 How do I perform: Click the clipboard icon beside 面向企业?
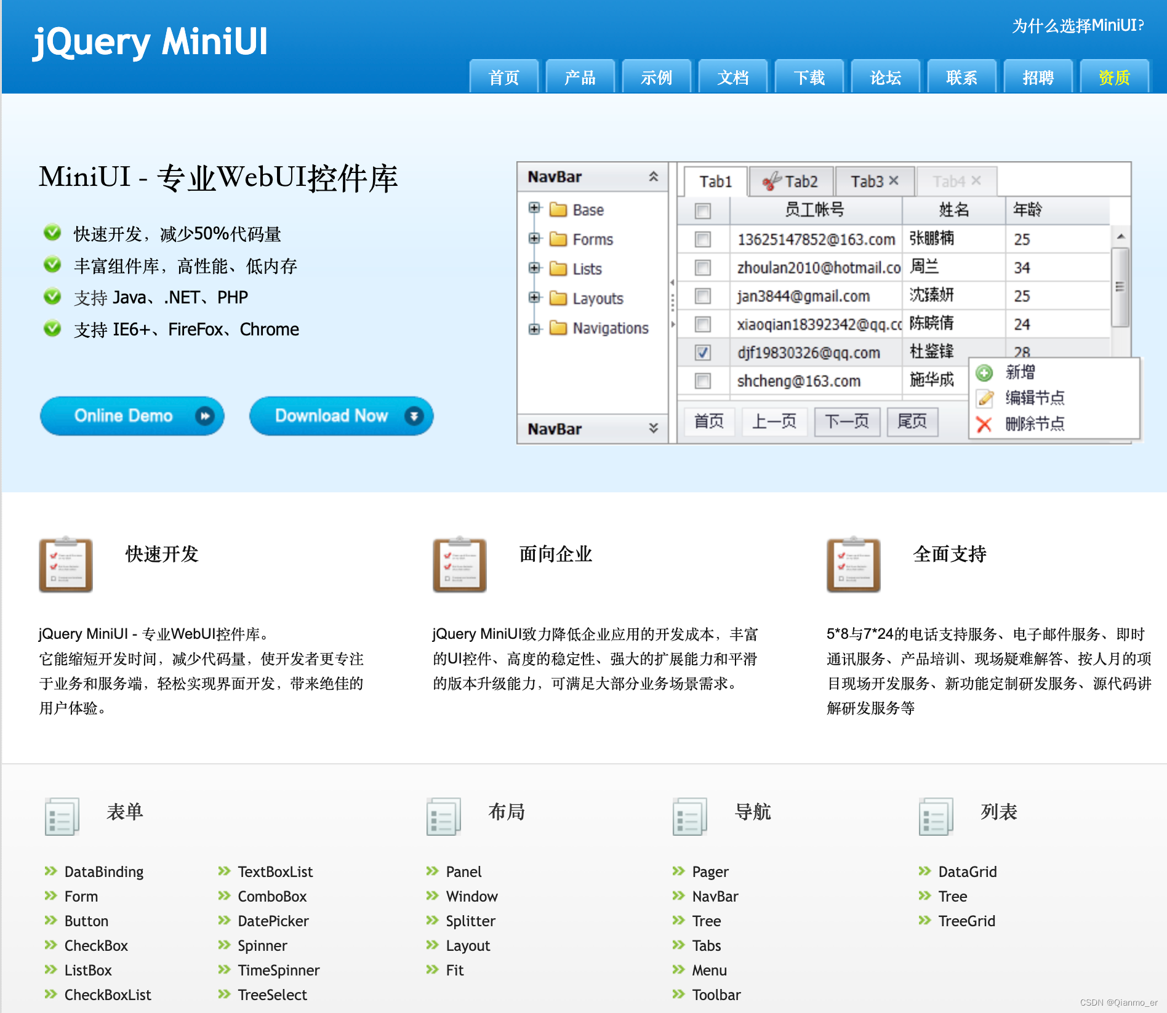(460, 564)
